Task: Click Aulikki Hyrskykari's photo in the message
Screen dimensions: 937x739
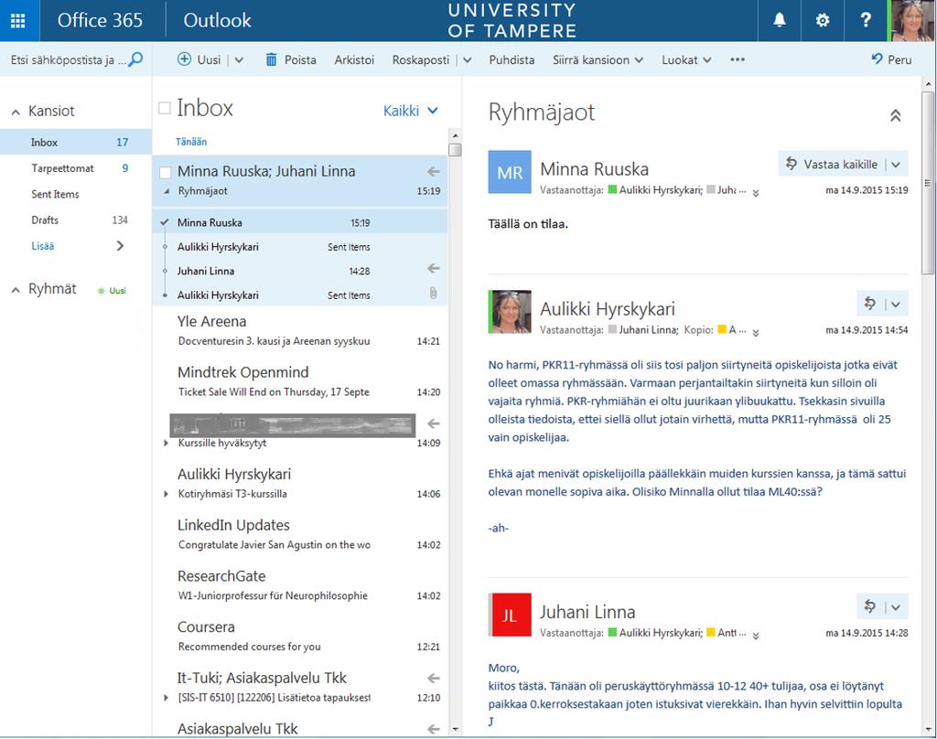Action: click(x=510, y=312)
